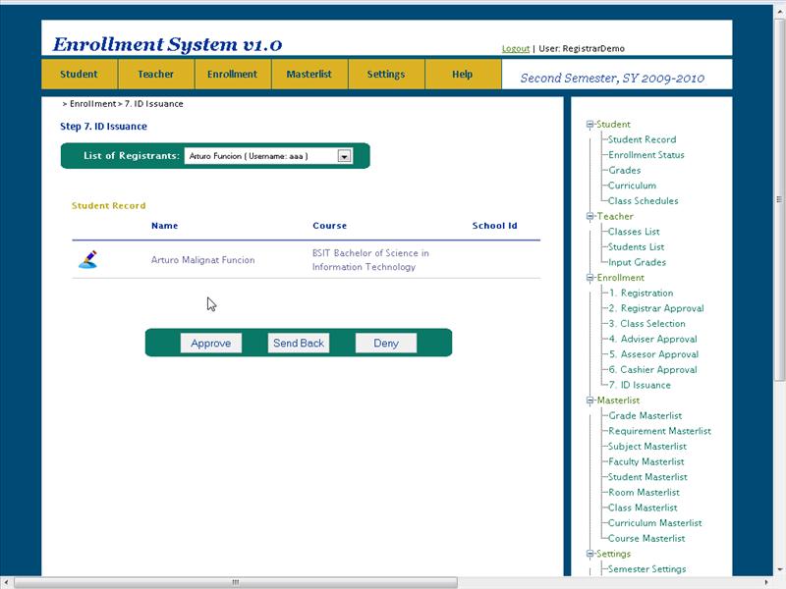The width and height of the screenshot is (786, 589).
Task: Collapse the Settings tree node
Action: coord(589,554)
